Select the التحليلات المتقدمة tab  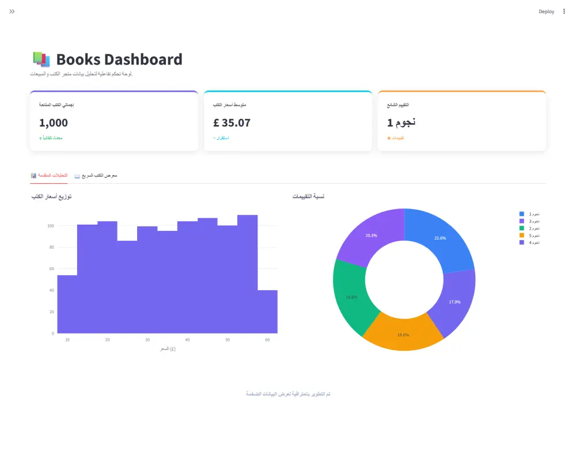pyautogui.click(x=49, y=175)
